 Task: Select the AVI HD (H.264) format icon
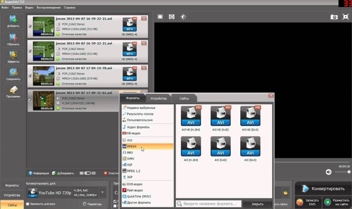[x=191, y=116]
